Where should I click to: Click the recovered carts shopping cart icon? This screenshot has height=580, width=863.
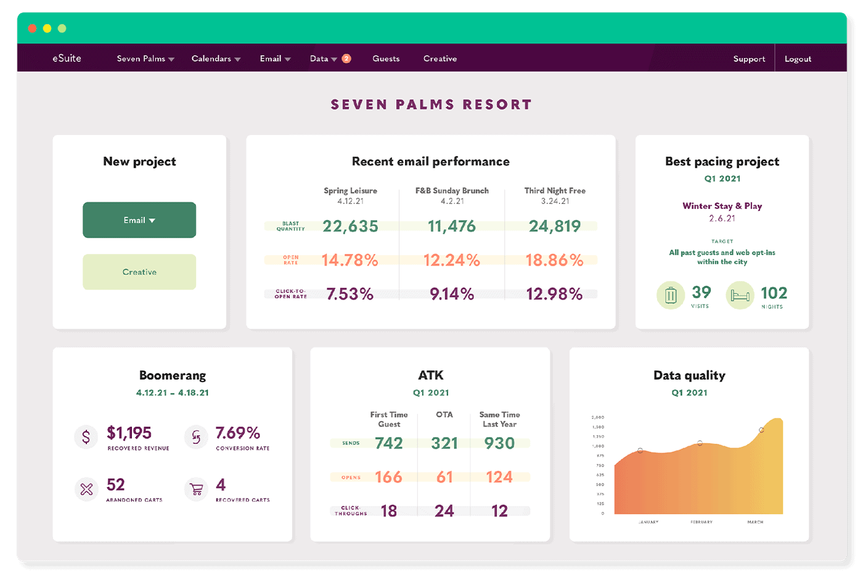click(196, 490)
